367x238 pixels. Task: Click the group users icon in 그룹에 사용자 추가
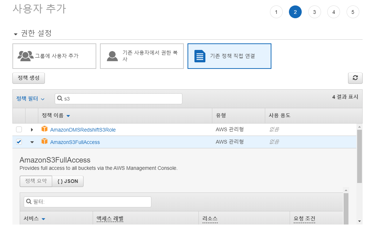[25, 56]
